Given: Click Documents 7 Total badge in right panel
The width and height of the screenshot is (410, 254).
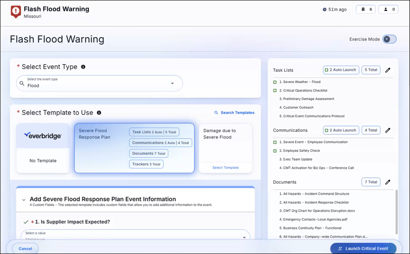Looking at the screenshot, I should 371,182.
